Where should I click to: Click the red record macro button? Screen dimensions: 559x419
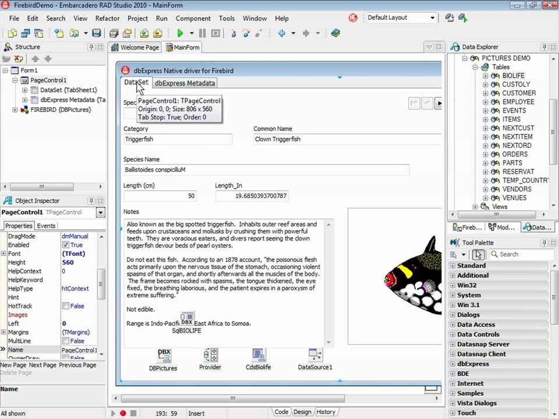tap(123, 413)
